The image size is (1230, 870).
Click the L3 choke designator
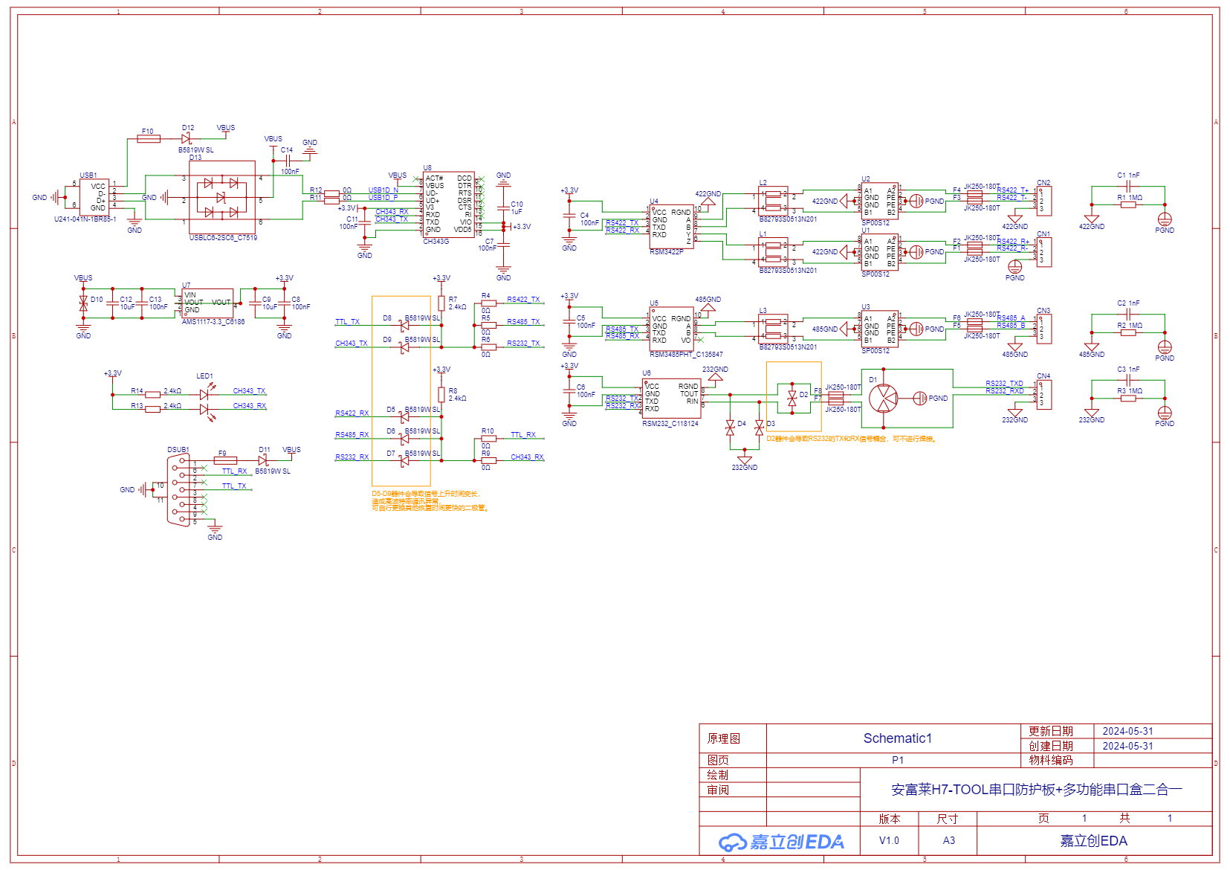click(x=763, y=311)
